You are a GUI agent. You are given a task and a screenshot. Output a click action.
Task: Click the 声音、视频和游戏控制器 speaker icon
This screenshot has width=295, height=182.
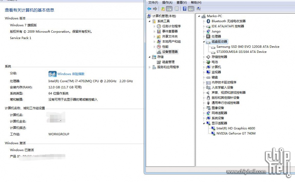pos(208,93)
